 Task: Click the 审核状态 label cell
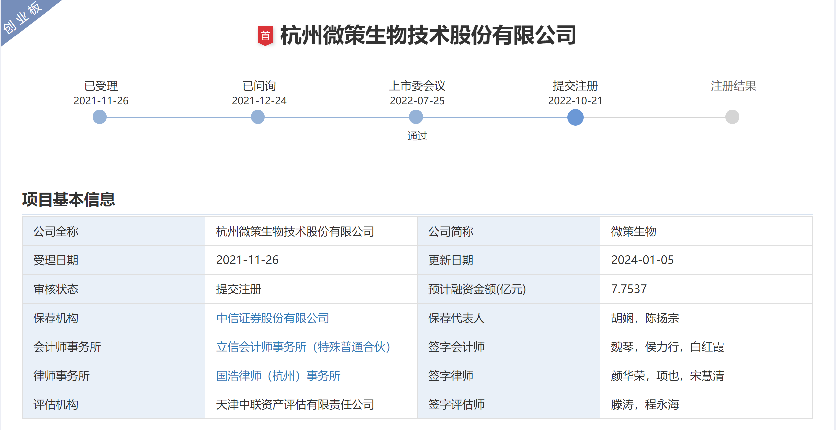114,289
